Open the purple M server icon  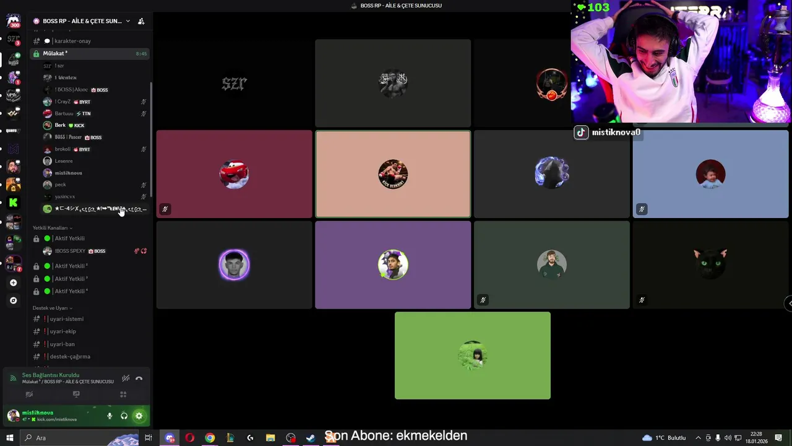[x=13, y=149]
